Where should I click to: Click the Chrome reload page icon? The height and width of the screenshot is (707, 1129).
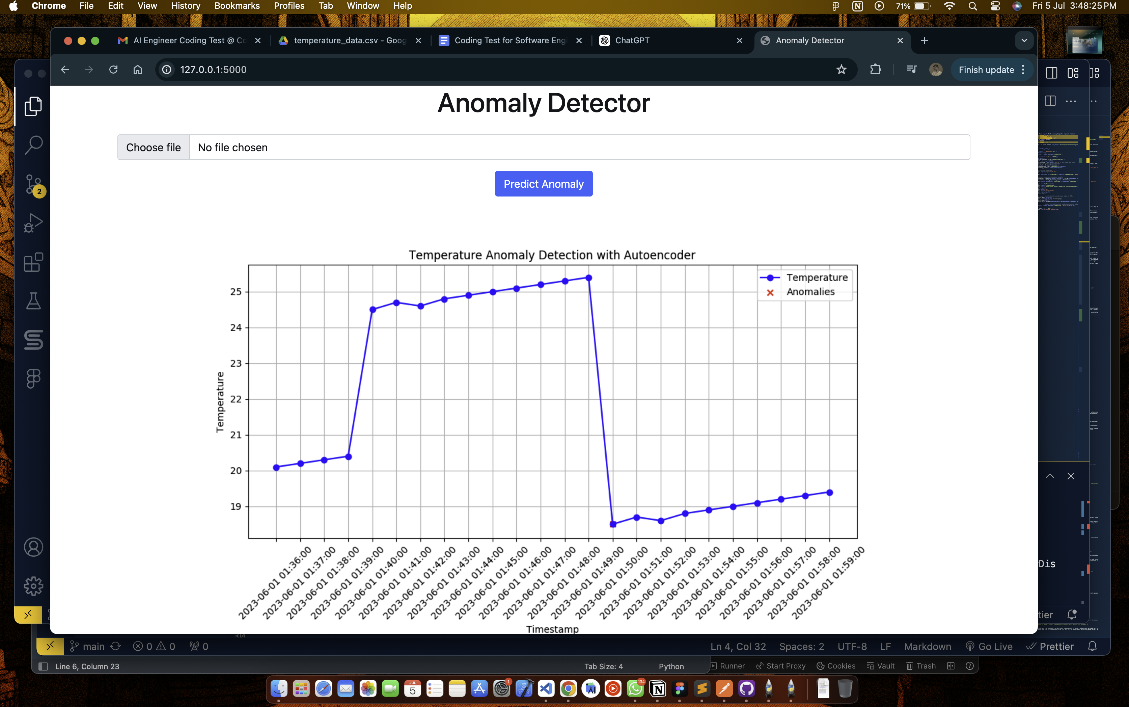pyautogui.click(x=113, y=70)
